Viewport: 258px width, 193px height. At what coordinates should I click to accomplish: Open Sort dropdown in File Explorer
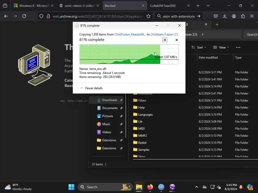click(199, 47)
